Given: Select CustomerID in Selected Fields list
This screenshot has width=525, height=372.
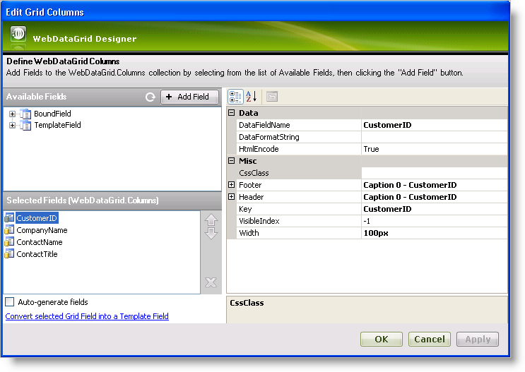Looking at the screenshot, I should point(37,218).
